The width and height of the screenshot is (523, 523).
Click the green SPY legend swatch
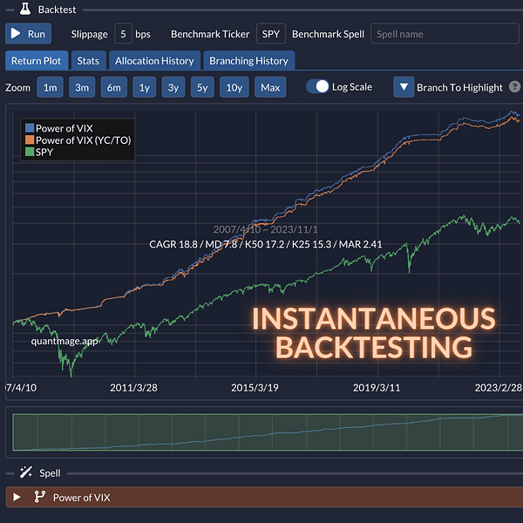click(30, 152)
